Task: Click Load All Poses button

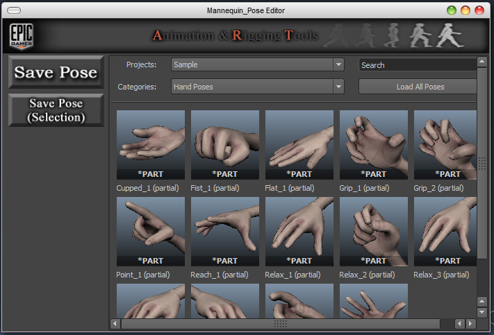Action: click(418, 87)
